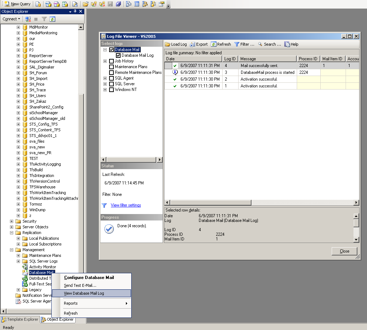Click the Properties Window toolbar icon
Viewport: 367px width, 330px height.
click(162, 4)
